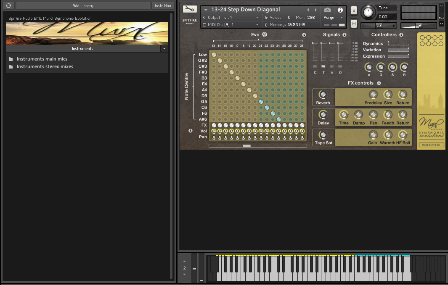Toggle FX for Evo column 20
This screenshot has width=448, height=285.
point(255,125)
